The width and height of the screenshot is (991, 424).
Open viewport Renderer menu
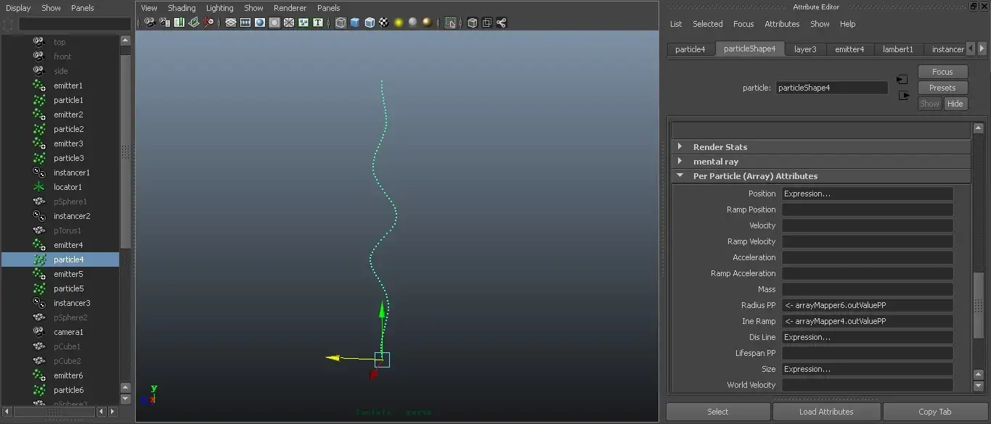(290, 8)
